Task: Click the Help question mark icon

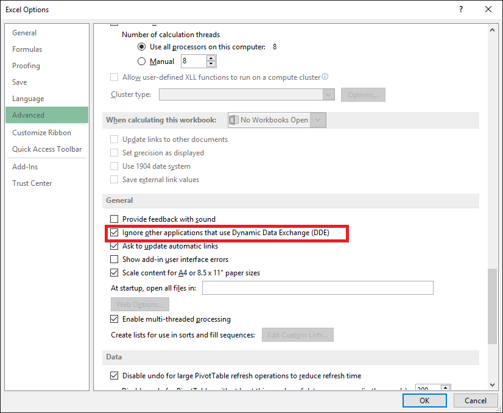Action: (460, 9)
